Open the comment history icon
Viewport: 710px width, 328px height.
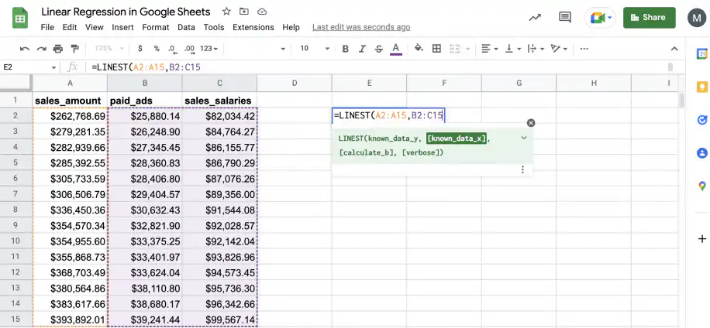pos(564,18)
